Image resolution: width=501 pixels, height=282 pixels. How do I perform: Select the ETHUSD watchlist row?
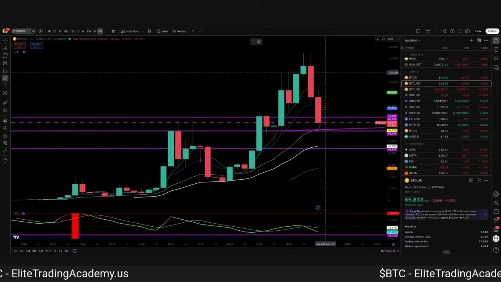click(x=446, y=119)
